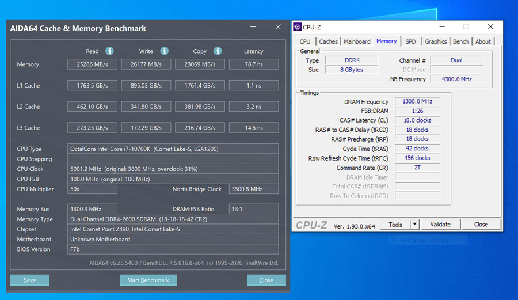Click CPU Clock field 5001.2 MHz
This screenshot has height=300, width=518.
(x=173, y=169)
